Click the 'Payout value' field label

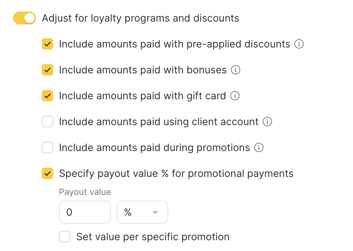(x=85, y=192)
